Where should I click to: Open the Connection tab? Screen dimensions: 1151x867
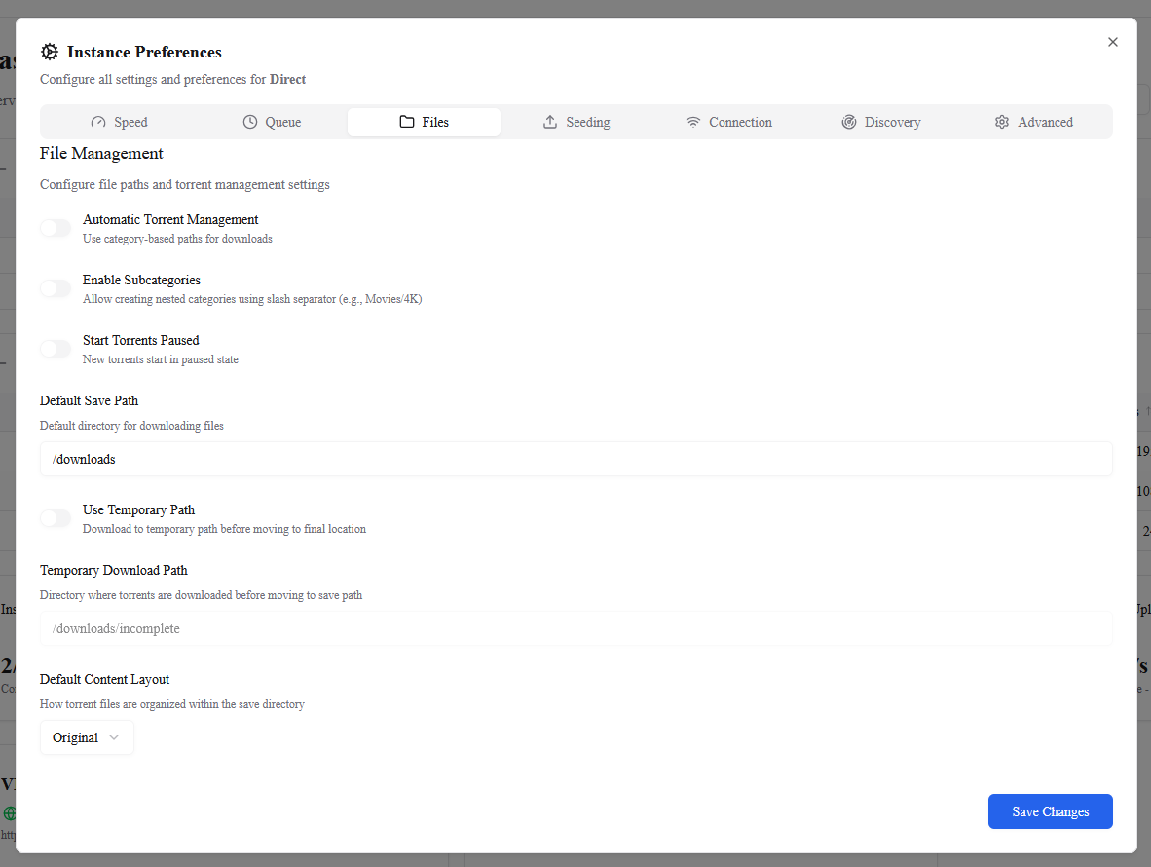[729, 122]
